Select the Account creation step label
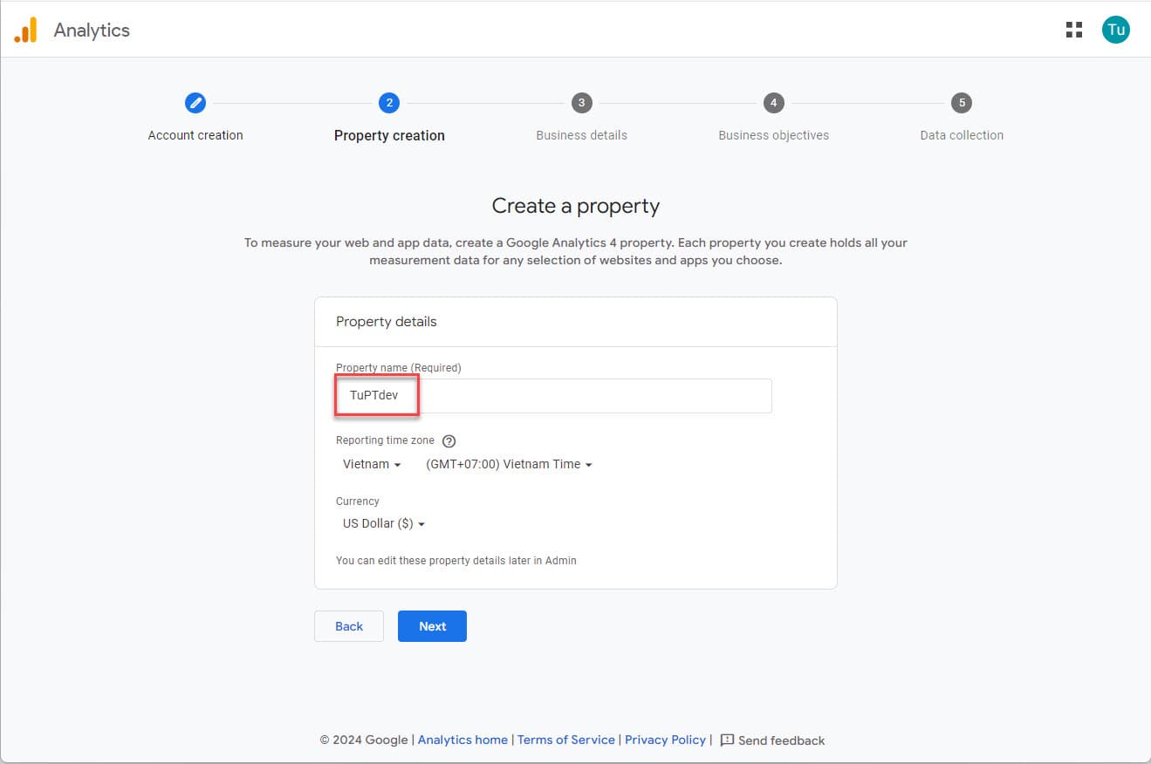 pyautogui.click(x=195, y=135)
